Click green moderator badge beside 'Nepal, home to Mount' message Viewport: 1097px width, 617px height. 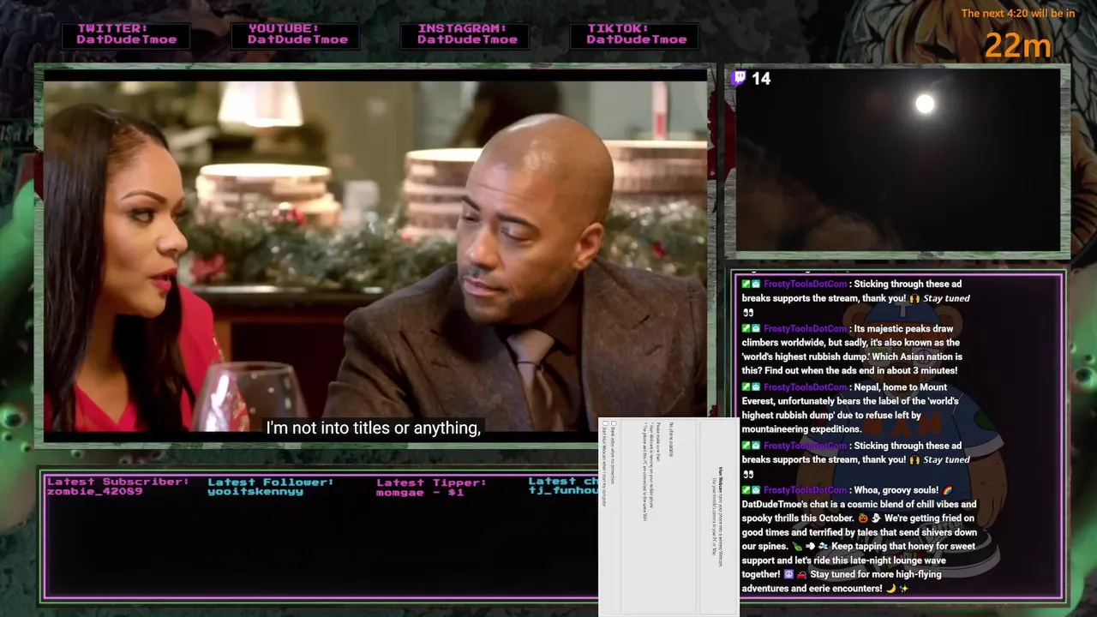746,387
